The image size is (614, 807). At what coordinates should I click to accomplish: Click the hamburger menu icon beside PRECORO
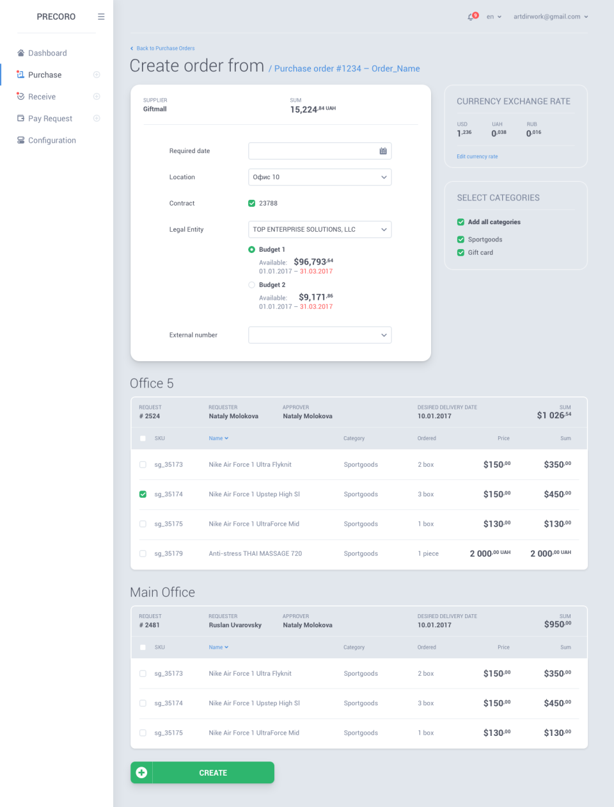pos(101,17)
